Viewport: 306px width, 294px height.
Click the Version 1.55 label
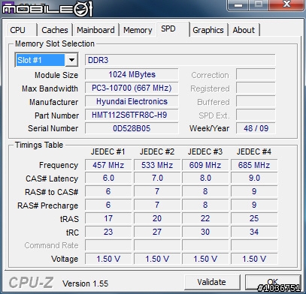point(85,283)
